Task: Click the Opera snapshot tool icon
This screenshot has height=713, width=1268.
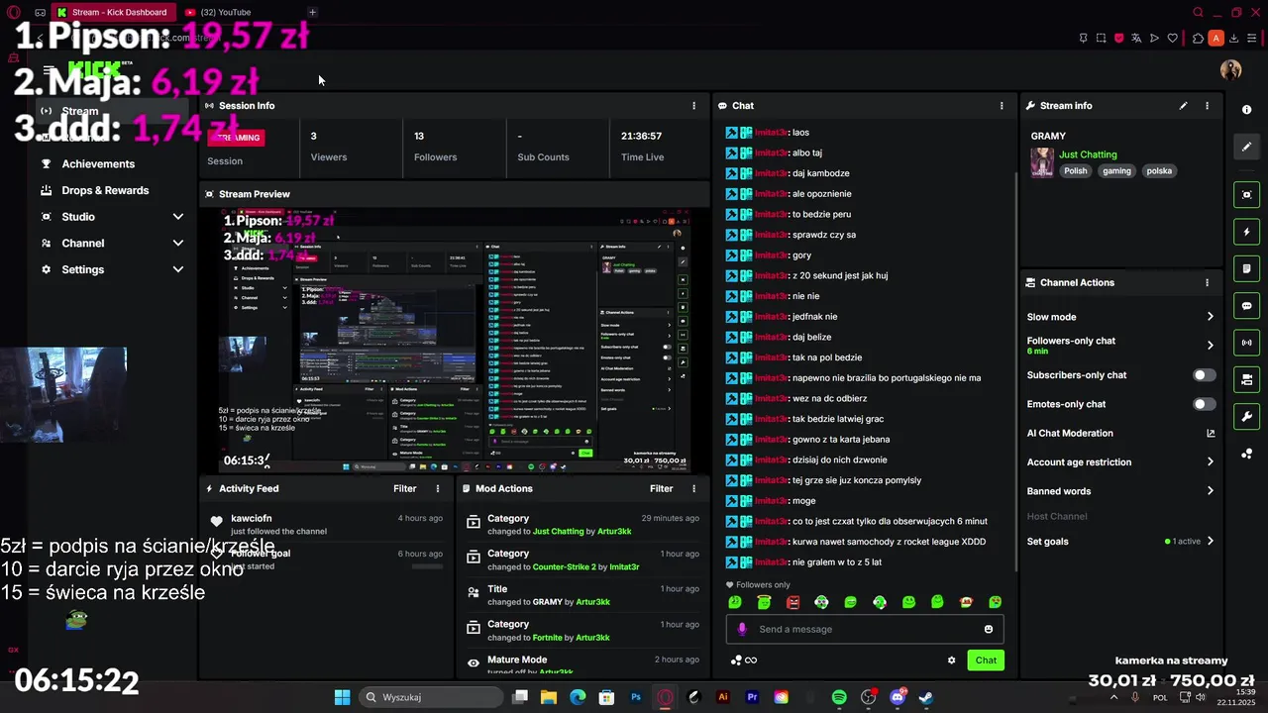Action: click(1102, 38)
